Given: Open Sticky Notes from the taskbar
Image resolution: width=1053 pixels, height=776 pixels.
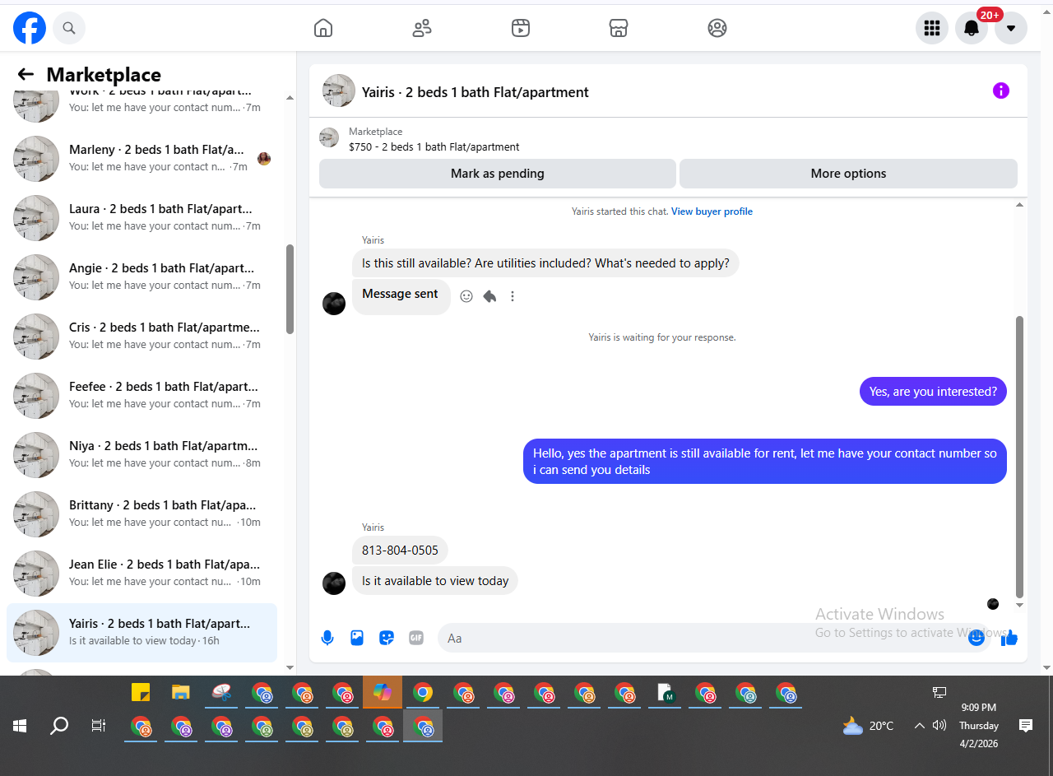Looking at the screenshot, I should coord(141,692).
